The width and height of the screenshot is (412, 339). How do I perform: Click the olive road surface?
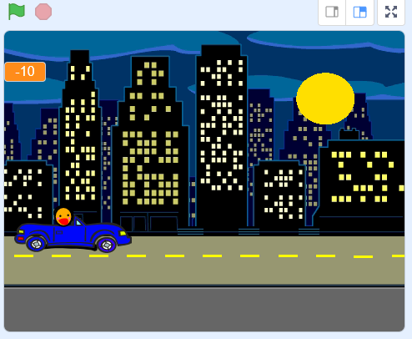tap(204, 261)
